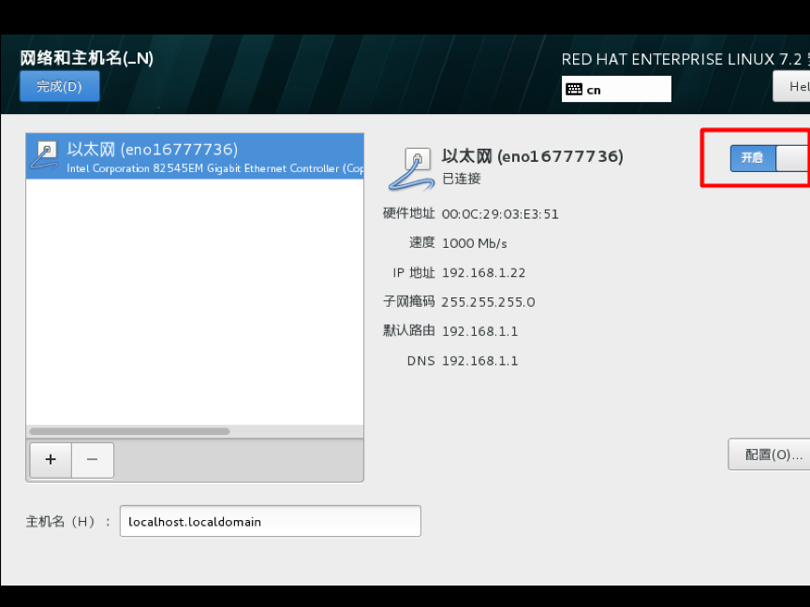Click the 网络和主机名 page title

click(x=87, y=58)
